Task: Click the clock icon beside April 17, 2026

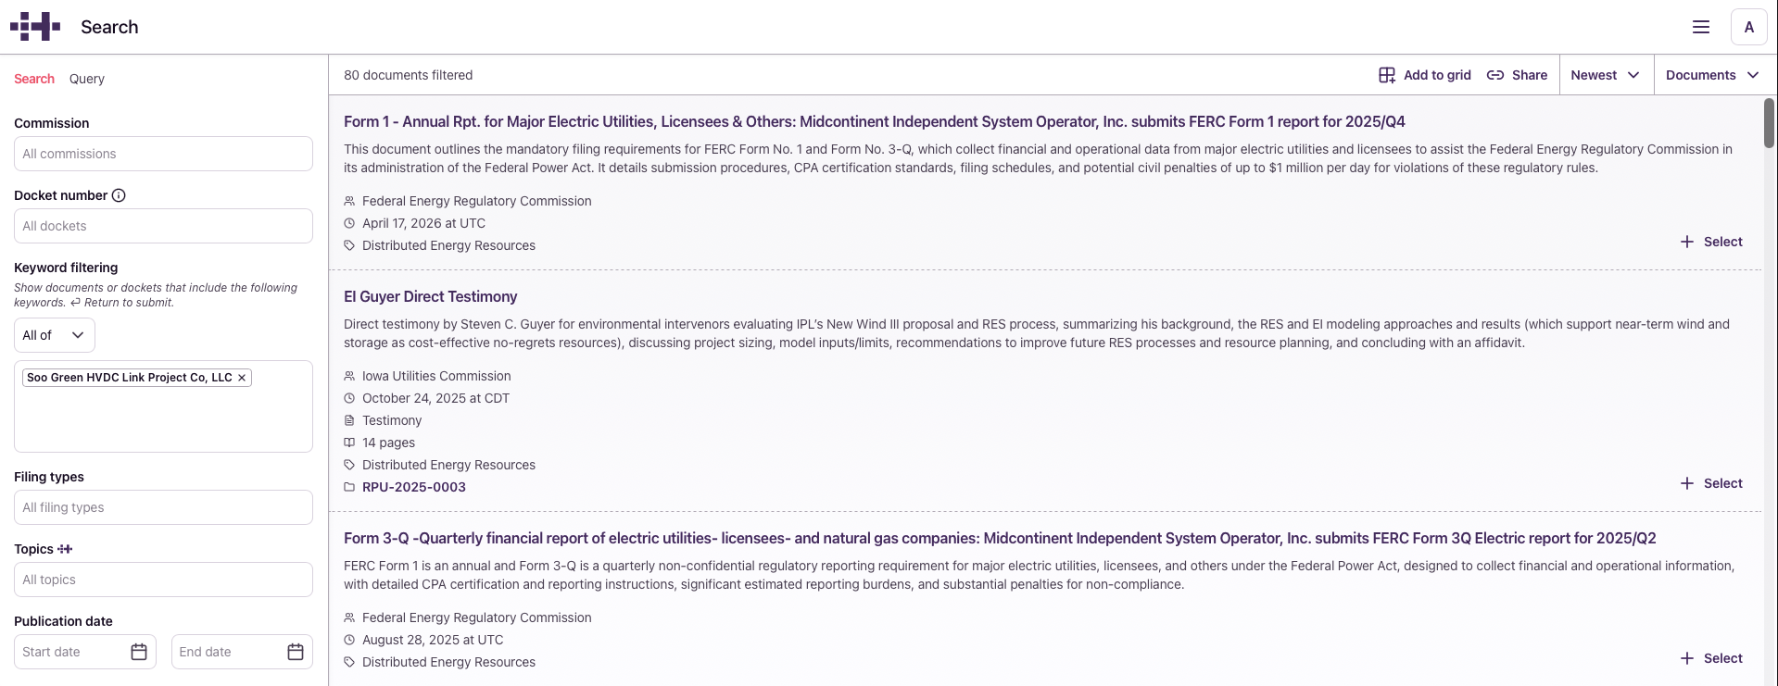Action: point(349,223)
